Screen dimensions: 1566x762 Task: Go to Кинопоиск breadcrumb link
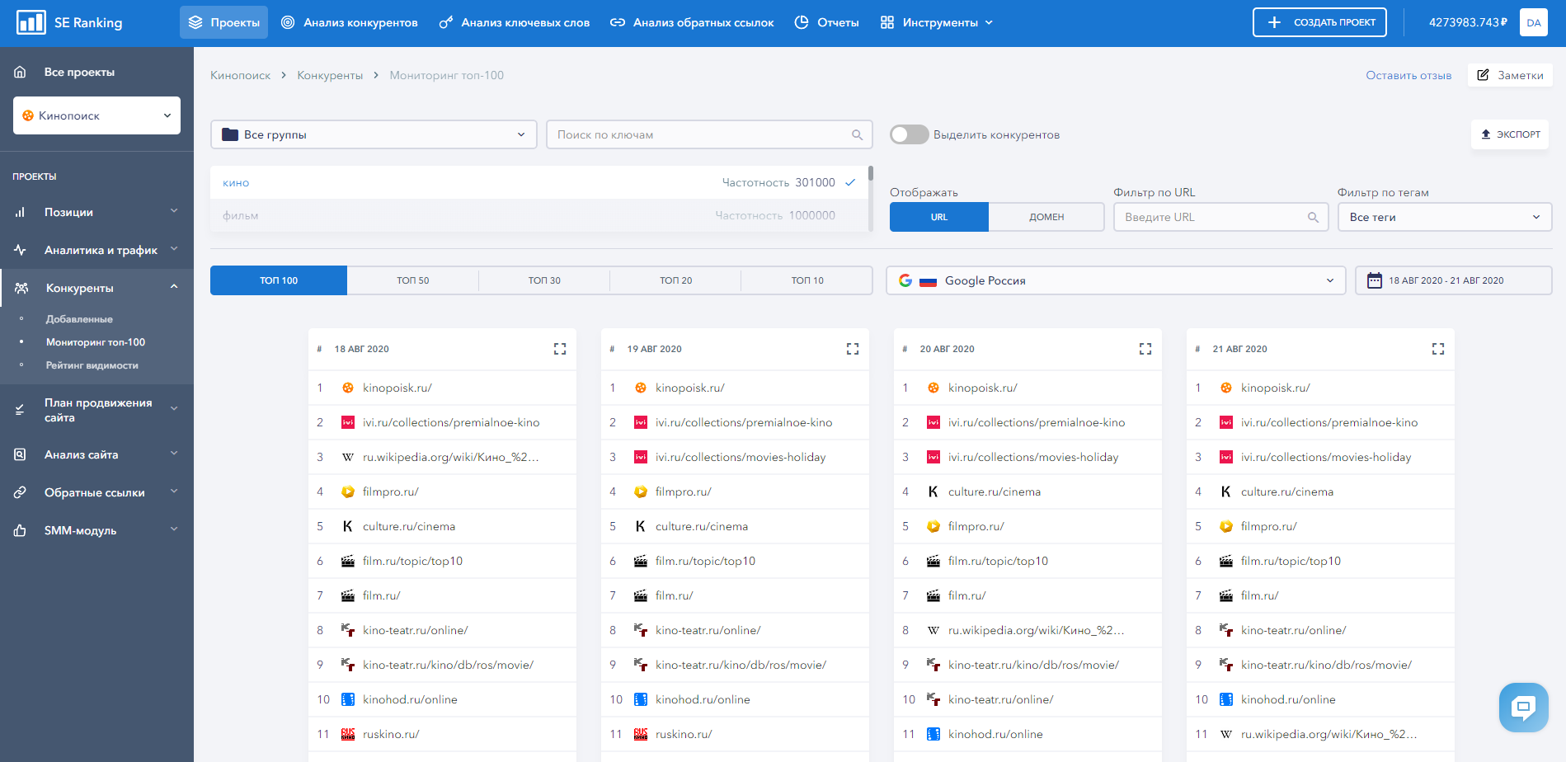click(240, 75)
